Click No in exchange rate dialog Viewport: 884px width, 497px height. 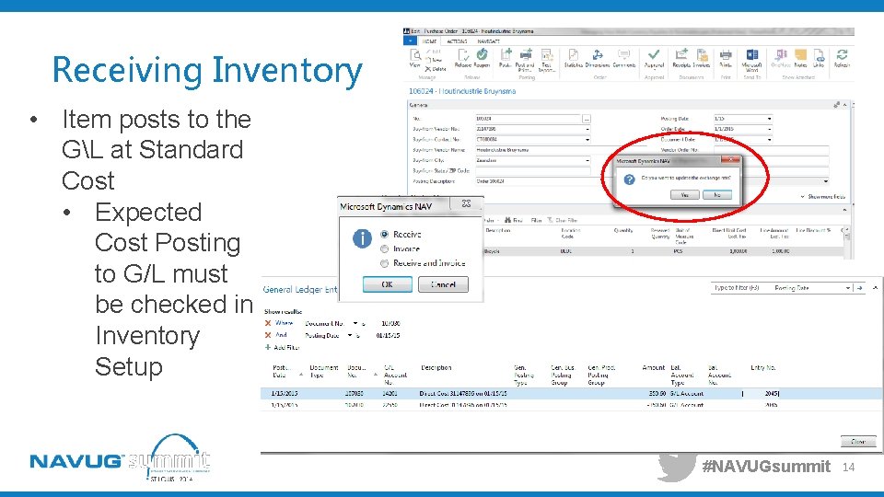pyautogui.click(x=717, y=194)
